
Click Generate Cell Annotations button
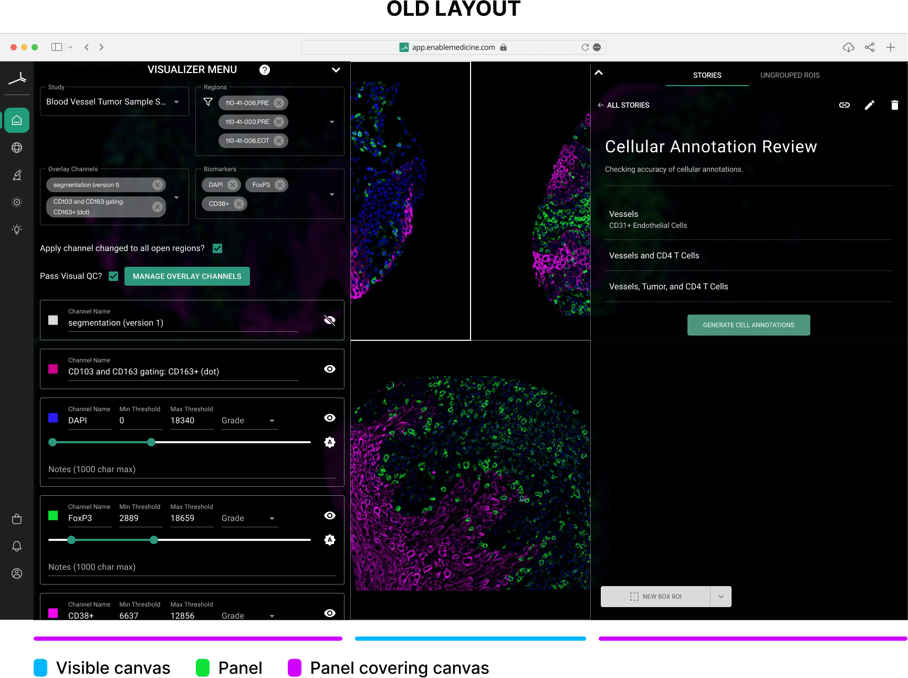[x=748, y=325]
